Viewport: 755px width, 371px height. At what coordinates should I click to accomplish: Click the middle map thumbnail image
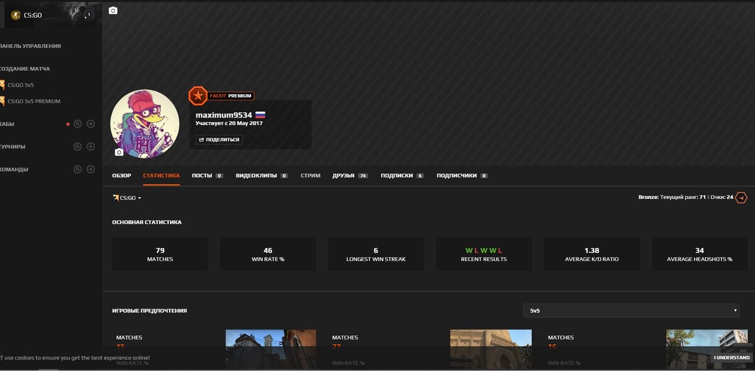pos(491,348)
